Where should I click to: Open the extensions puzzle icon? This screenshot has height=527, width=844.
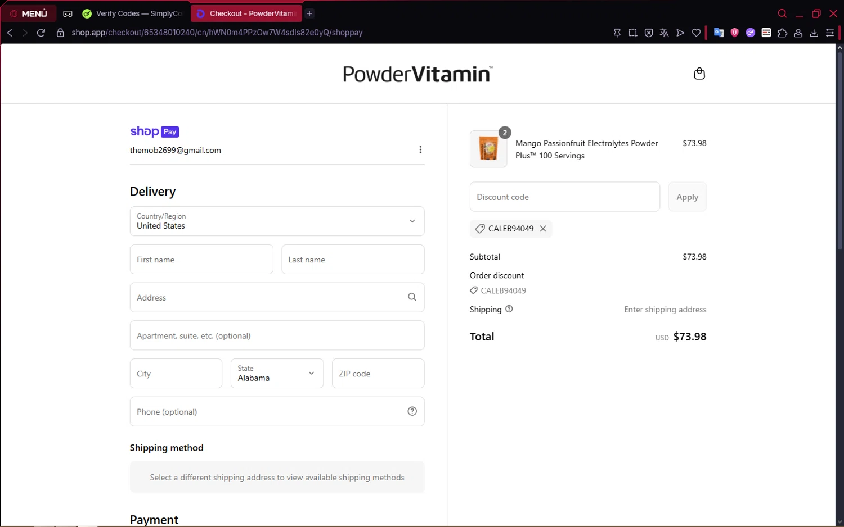[782, 33]
